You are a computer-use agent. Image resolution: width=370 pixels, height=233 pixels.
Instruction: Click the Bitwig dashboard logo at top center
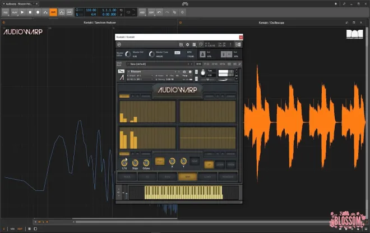click(185, 3)
